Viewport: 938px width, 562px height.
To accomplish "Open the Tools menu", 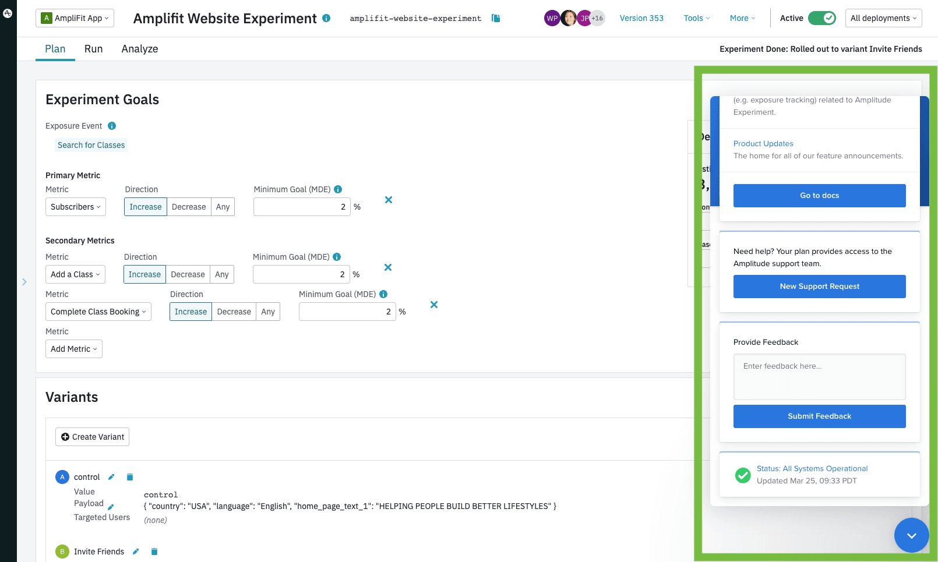I will 696,18.
